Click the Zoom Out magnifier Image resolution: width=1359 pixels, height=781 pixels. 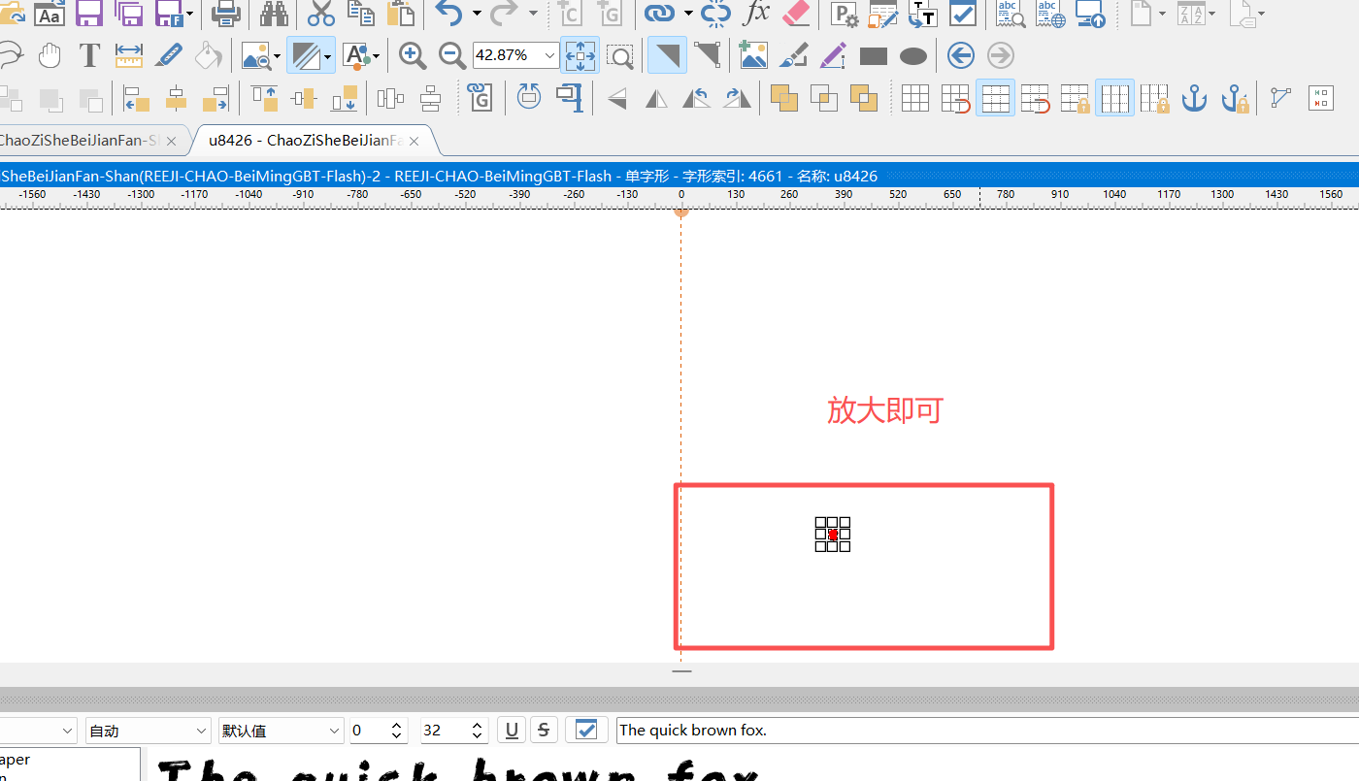click(x=452, y=55)
